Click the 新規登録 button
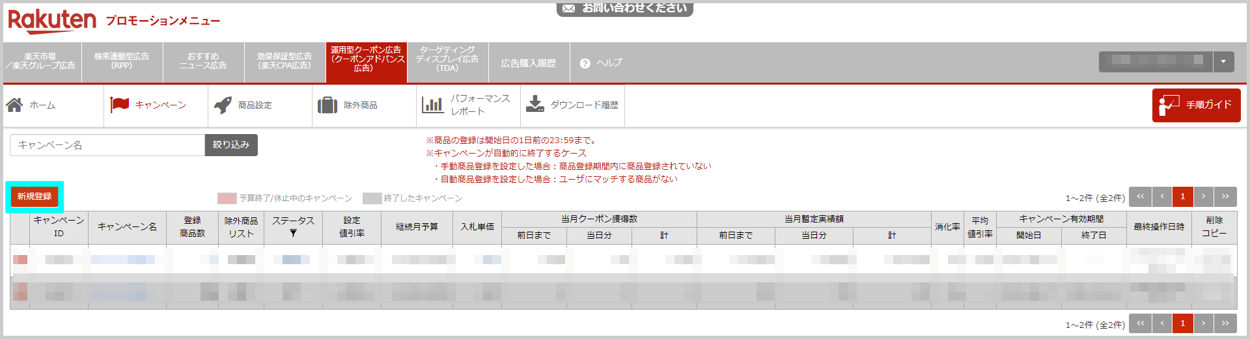Viewport: 1250px width, 339px height. point(35,197)
